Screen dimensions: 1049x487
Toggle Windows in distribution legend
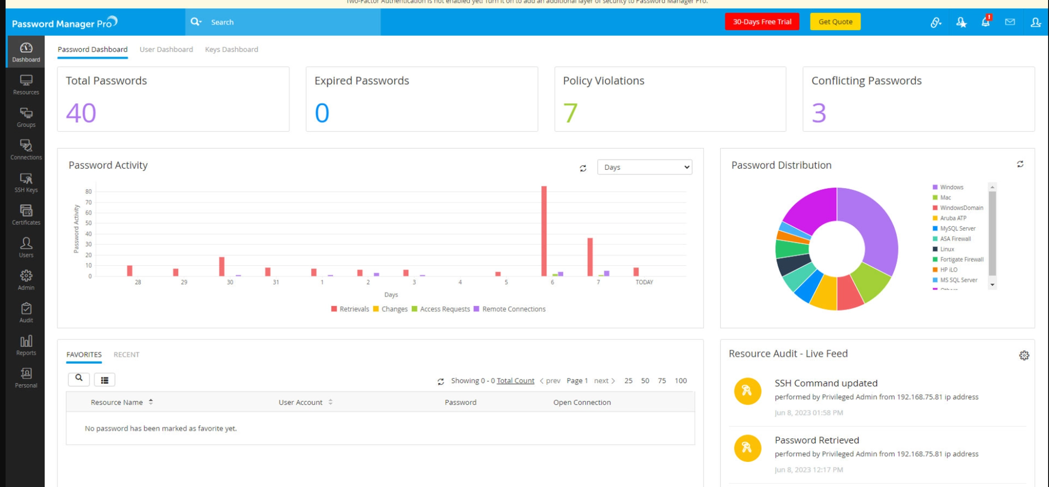pyautogui.click(x=948, y=187)
